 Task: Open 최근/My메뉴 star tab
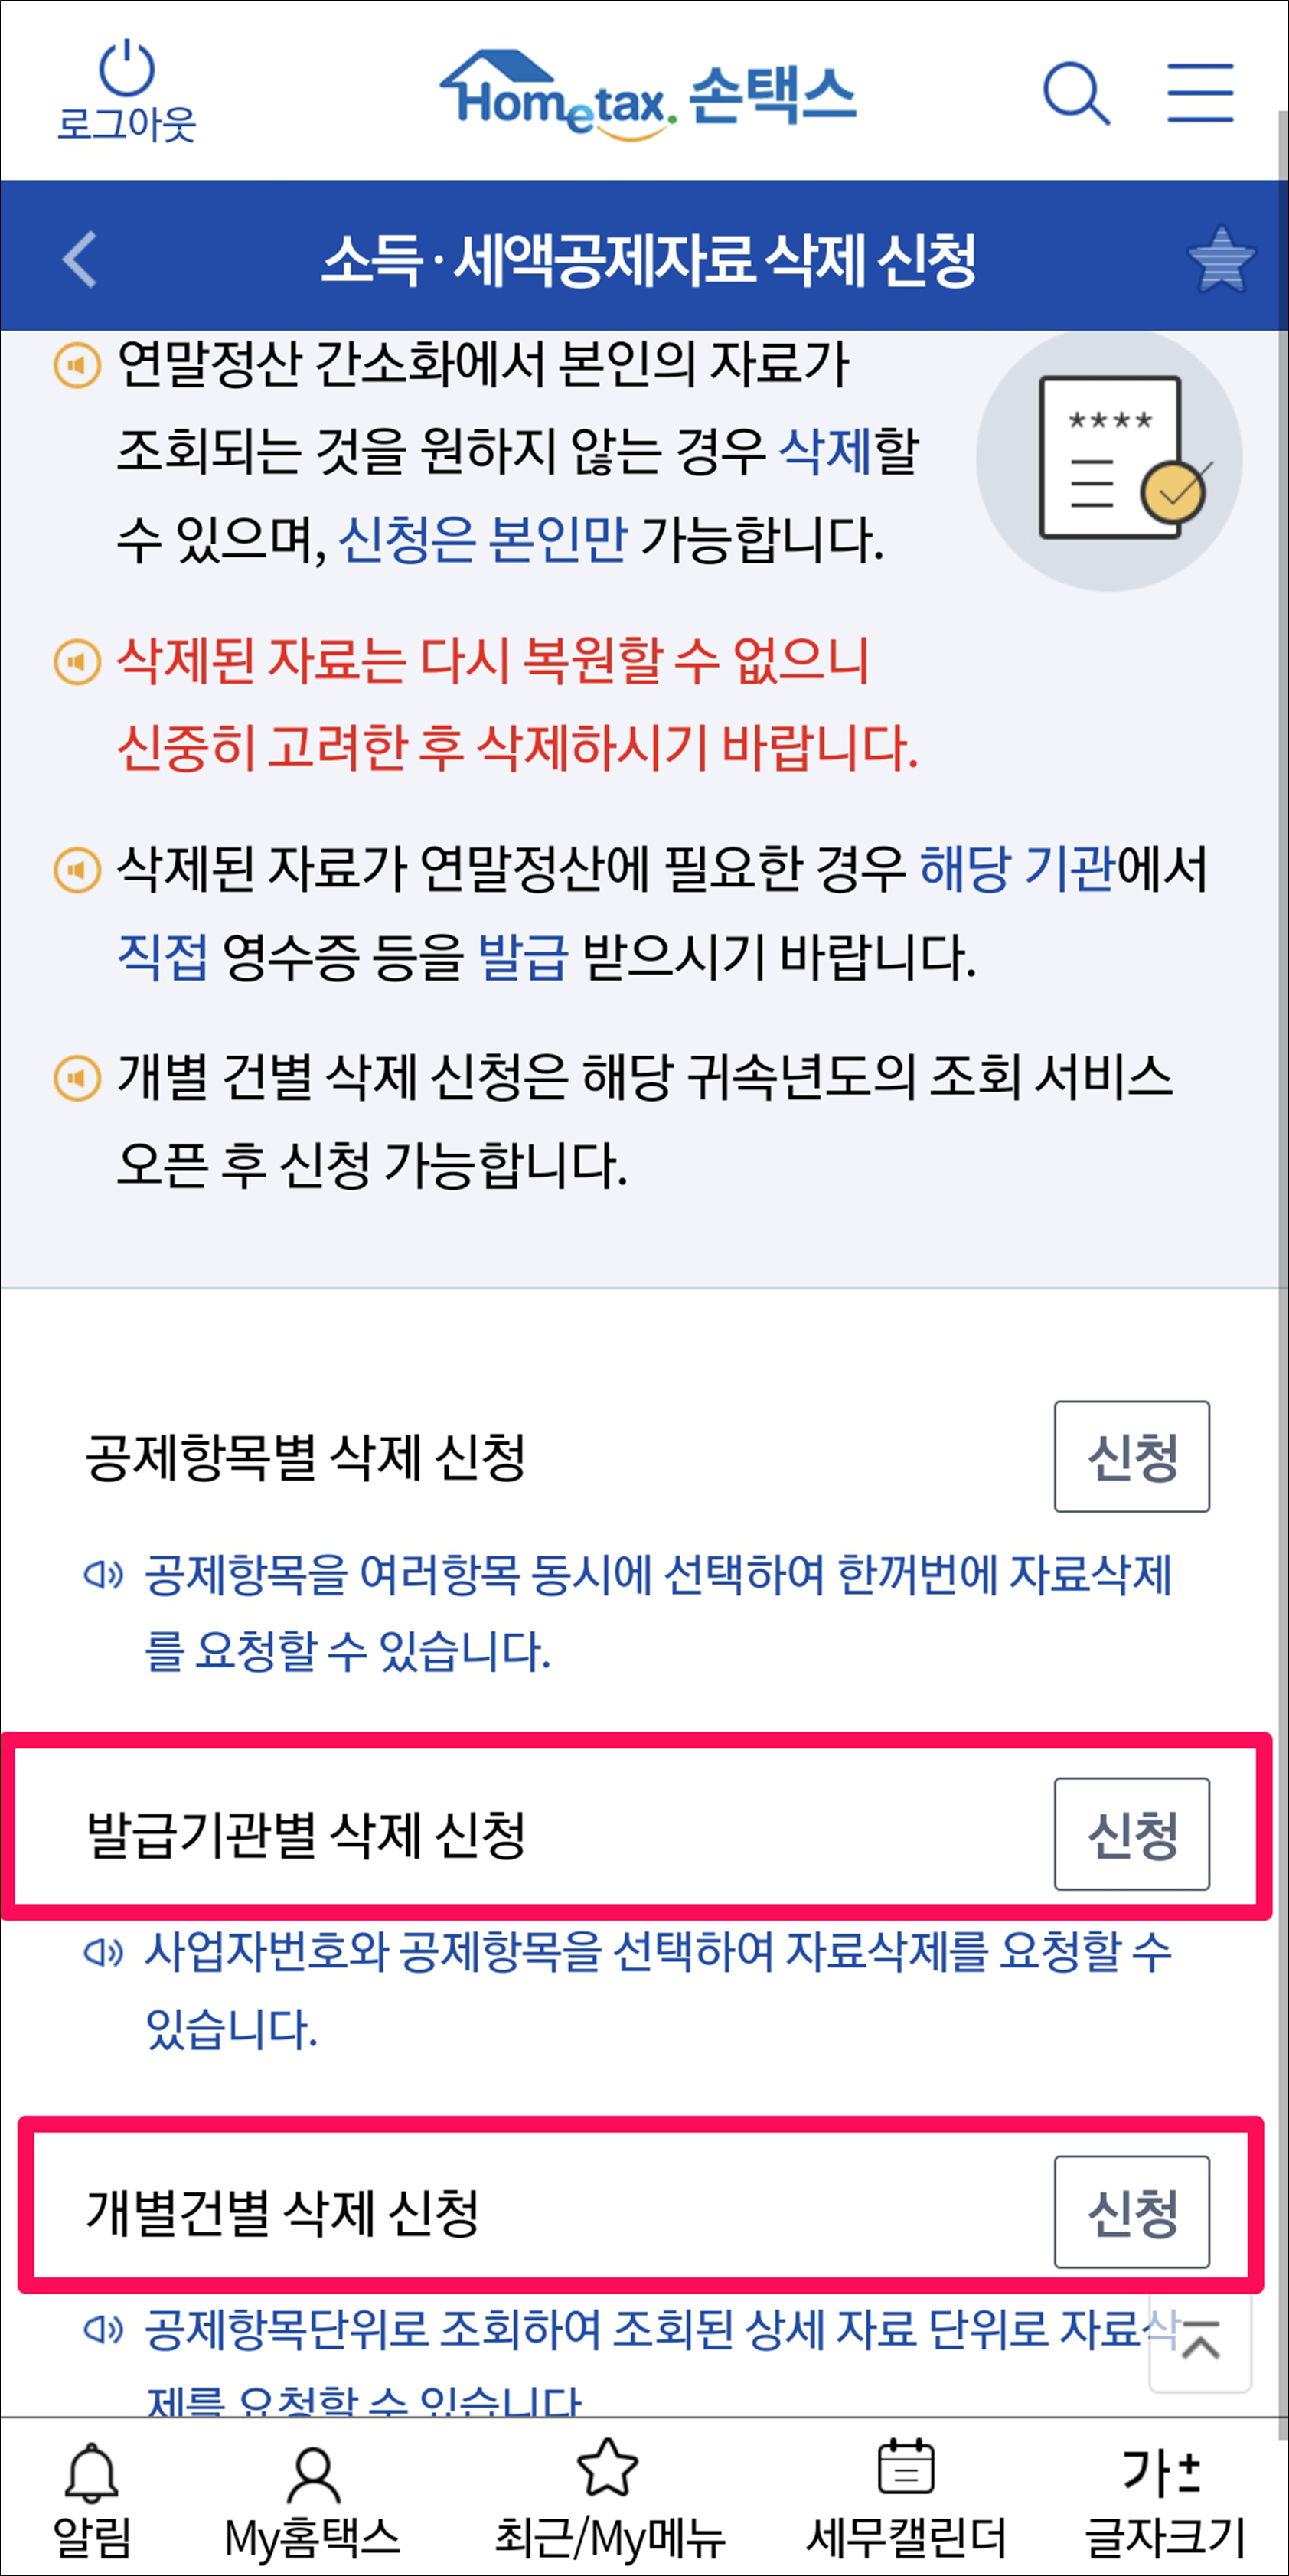tap(609, 2499)
